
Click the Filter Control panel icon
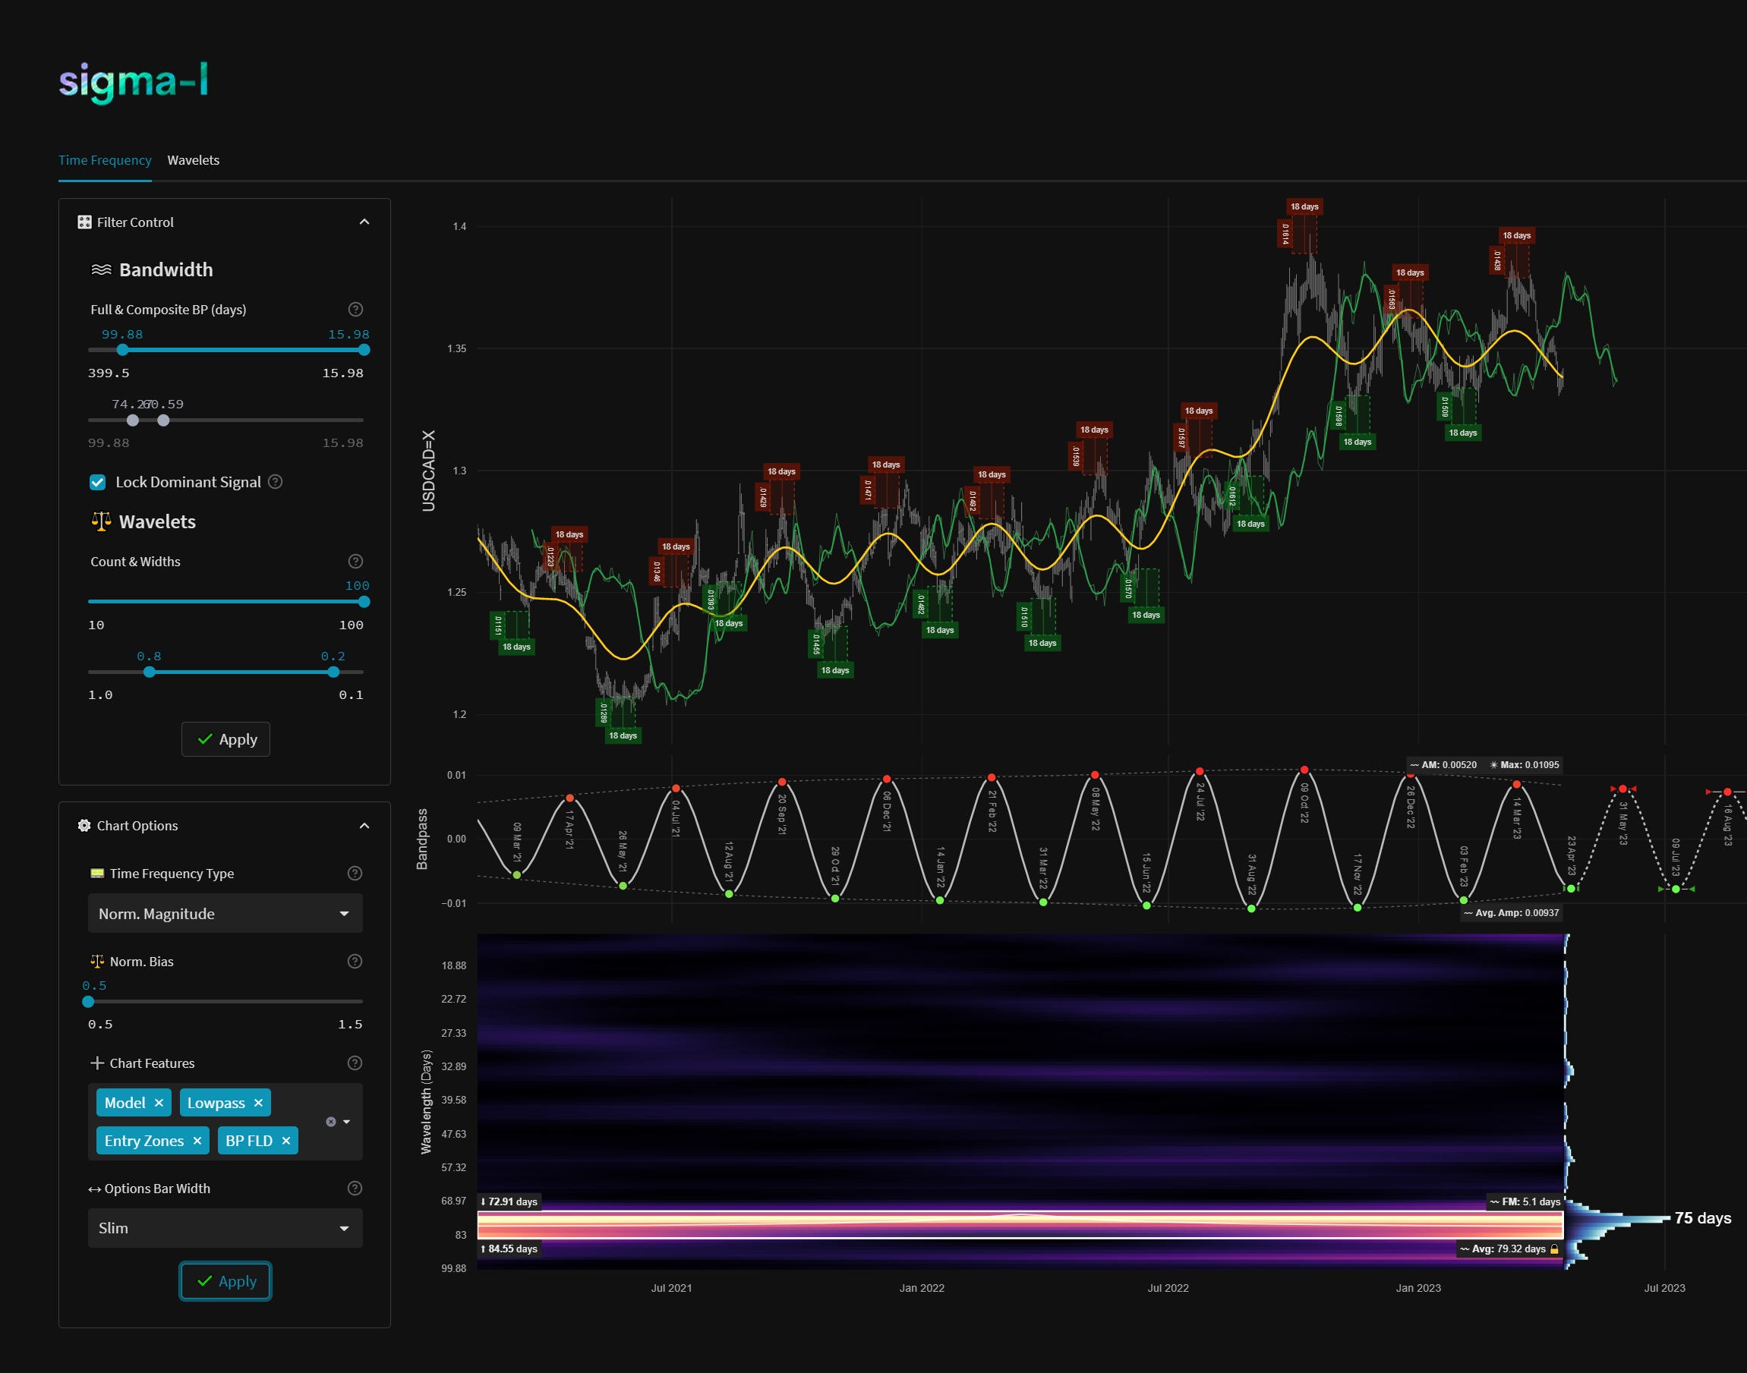tap(84, 222)
